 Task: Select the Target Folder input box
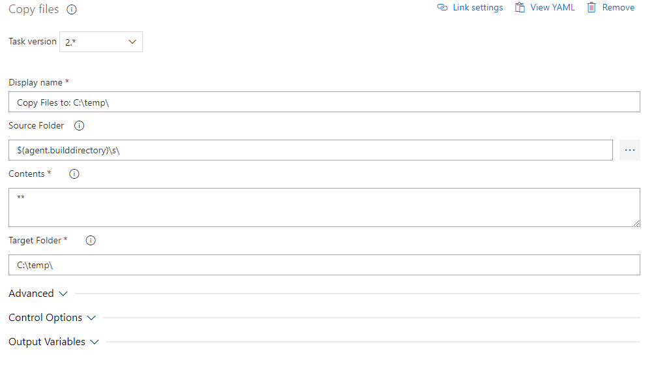point(324,265)
